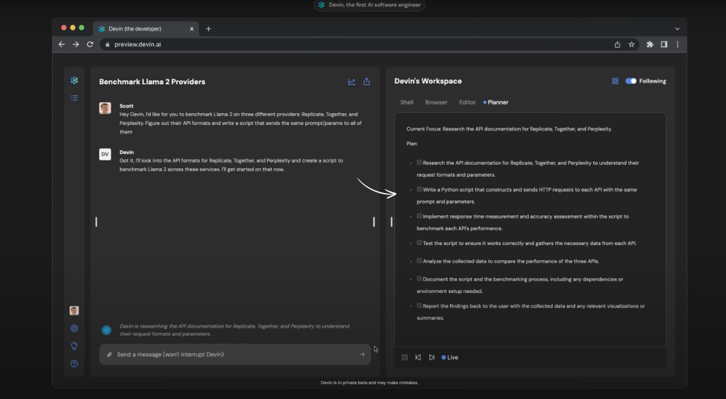This screenshot has width=726, height=399.
Task: Open the browser extensions puzzle icon
Action: [x=650, y=44]
